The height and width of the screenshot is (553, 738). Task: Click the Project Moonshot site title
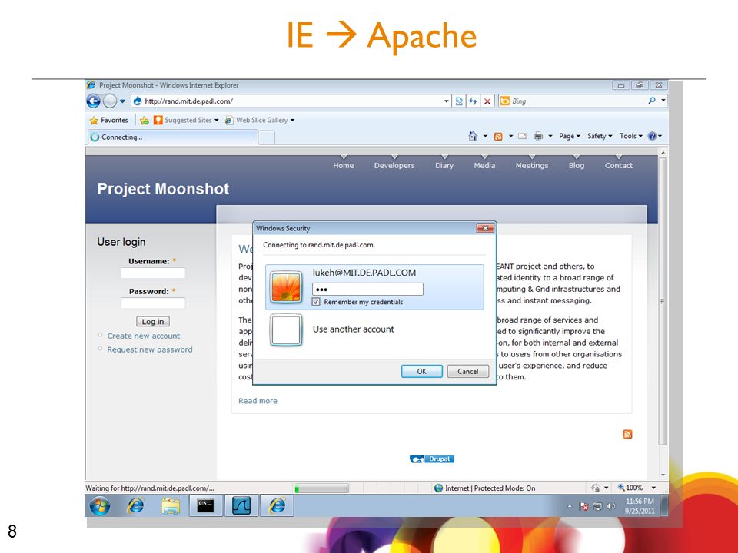(x=163, y=189)
